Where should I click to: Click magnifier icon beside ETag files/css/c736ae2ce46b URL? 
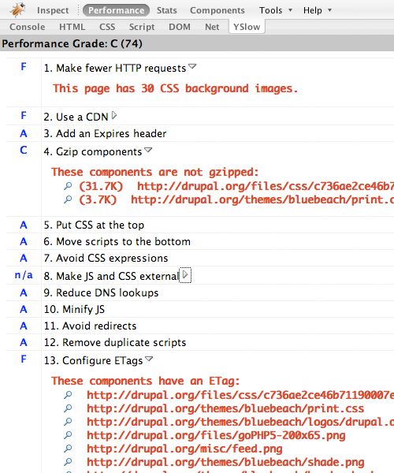(68, 395)
